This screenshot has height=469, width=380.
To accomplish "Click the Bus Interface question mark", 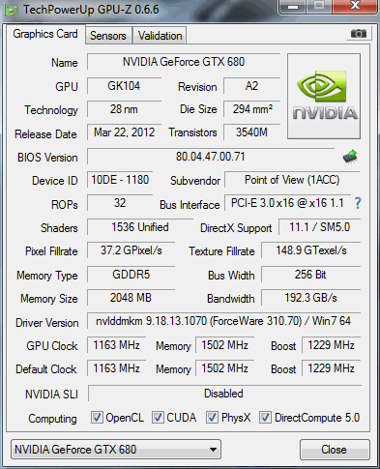I will [358, 203].
